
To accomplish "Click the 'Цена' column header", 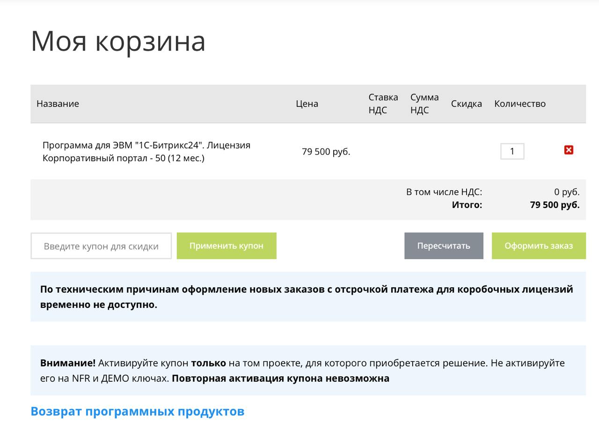I will point(307,104).
